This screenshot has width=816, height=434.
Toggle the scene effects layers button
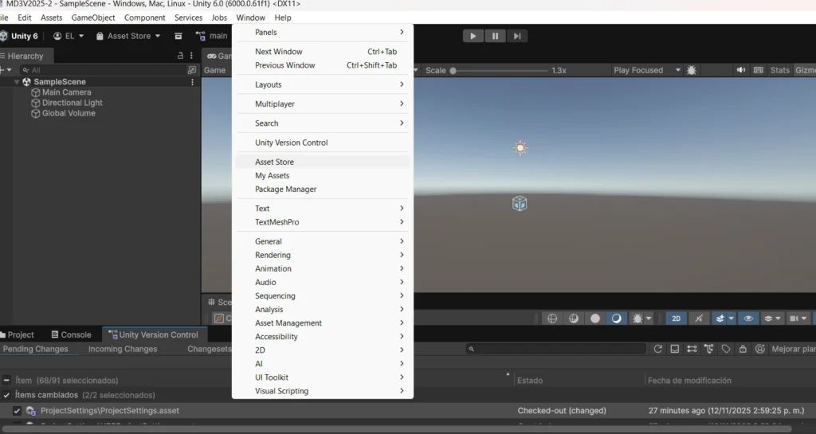[x=720, y=318]
